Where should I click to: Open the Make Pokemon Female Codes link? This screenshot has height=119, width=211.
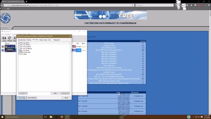point(109,81)
